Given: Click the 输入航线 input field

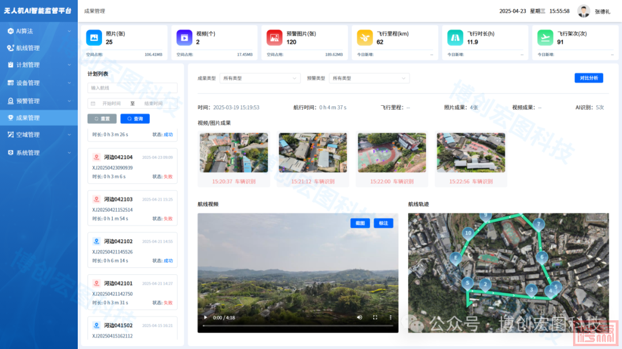Looking at the screenshot, I should (132, 88).
